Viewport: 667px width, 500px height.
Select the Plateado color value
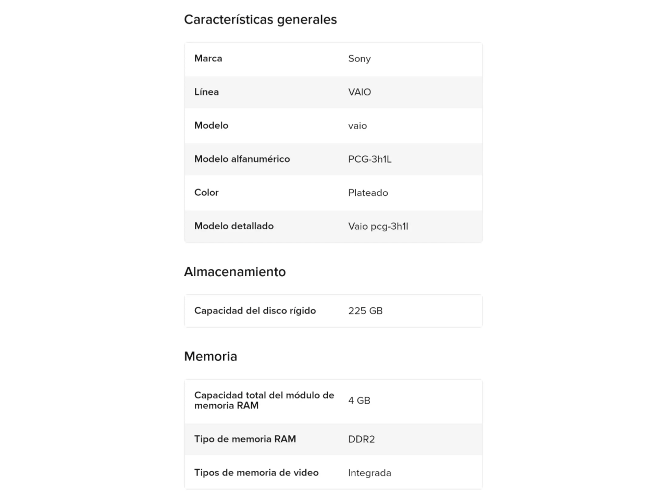(x=368, y=193)
